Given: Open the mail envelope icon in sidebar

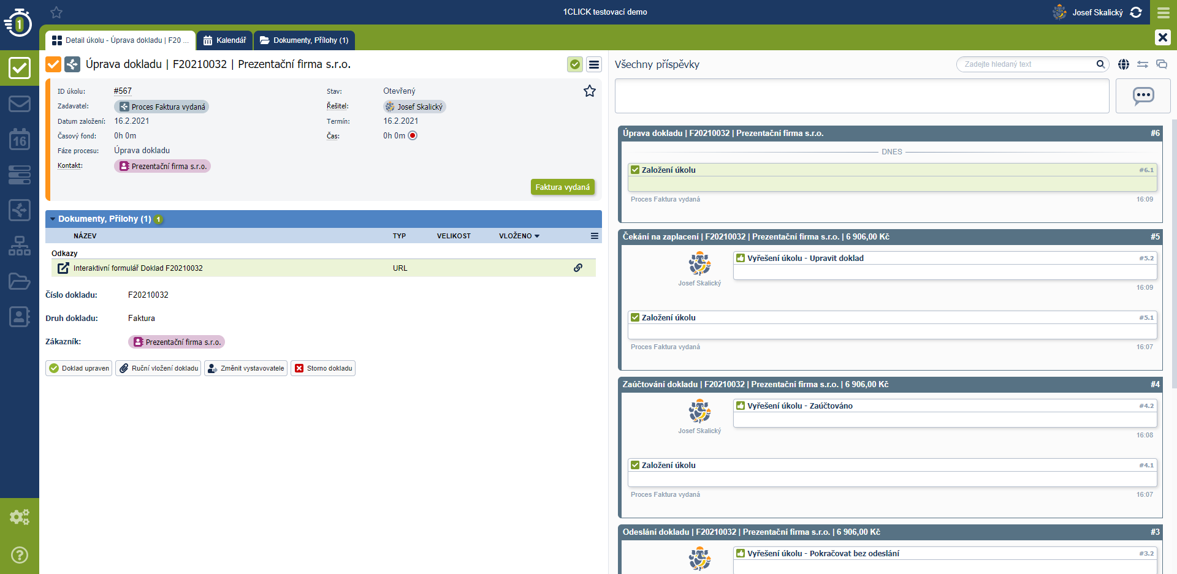Looking at the screenshot, I should click(x=20, y=104).
